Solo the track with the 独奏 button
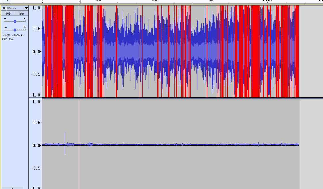The height and width of the screenshot is (189, 323). point(22,14)
